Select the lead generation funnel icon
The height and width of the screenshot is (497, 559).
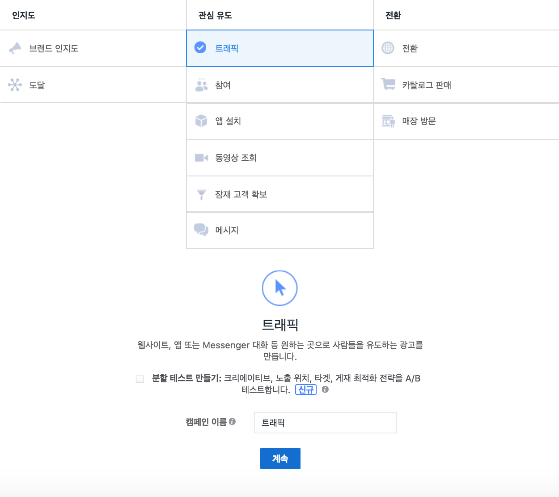pos(200,194)
